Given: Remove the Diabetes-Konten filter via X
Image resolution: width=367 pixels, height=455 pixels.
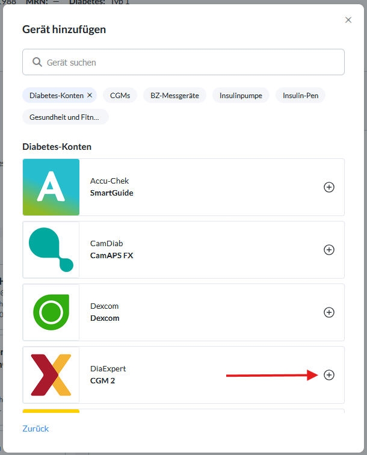Looking at the screenshot, I should pos(90,95).
